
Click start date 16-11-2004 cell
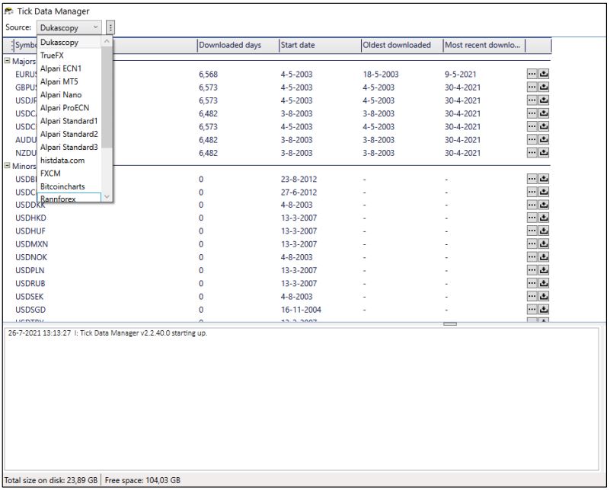pos(301,310)
